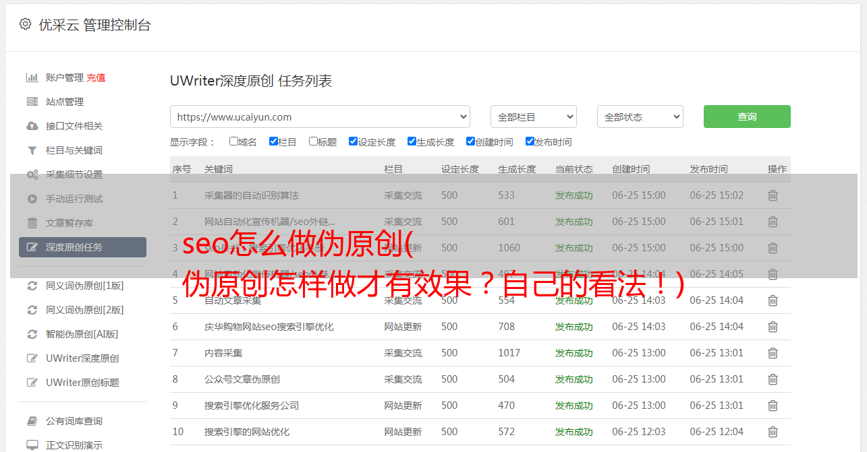Click the refresh icon for 同义词伪原创[2版]

(x=32, y=310)
